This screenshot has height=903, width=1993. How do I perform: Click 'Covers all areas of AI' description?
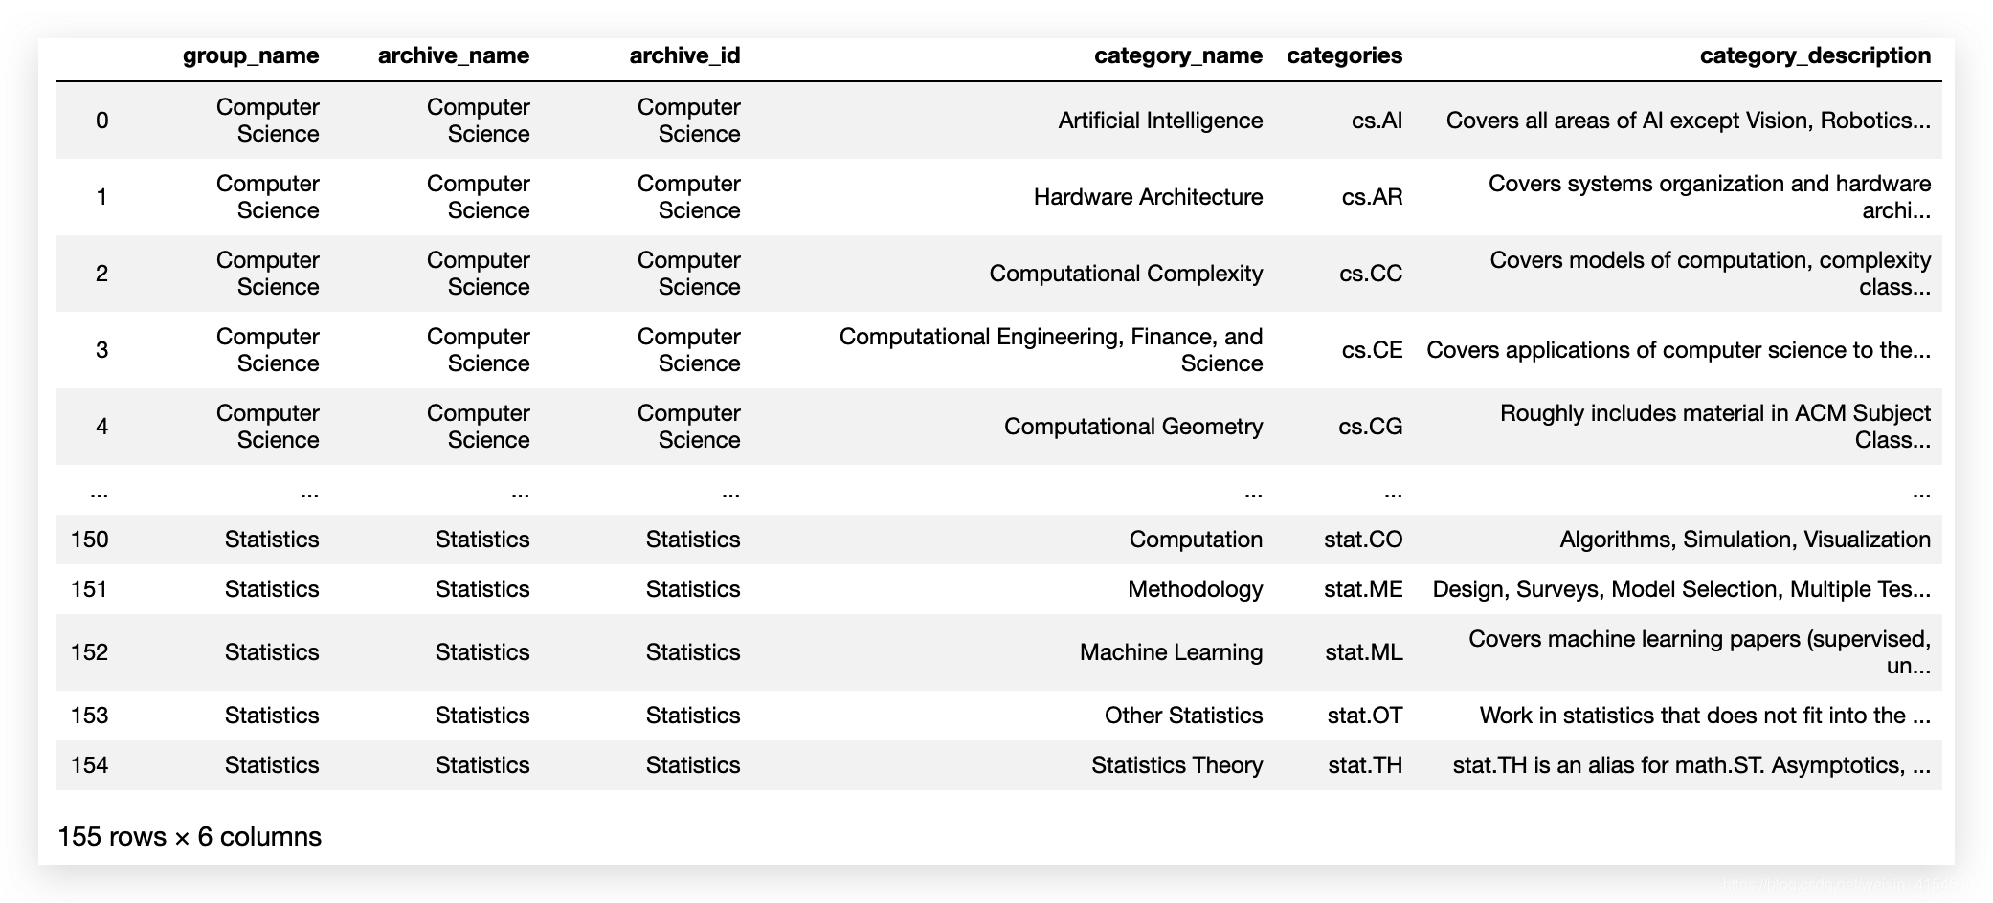coord(1689,121)
